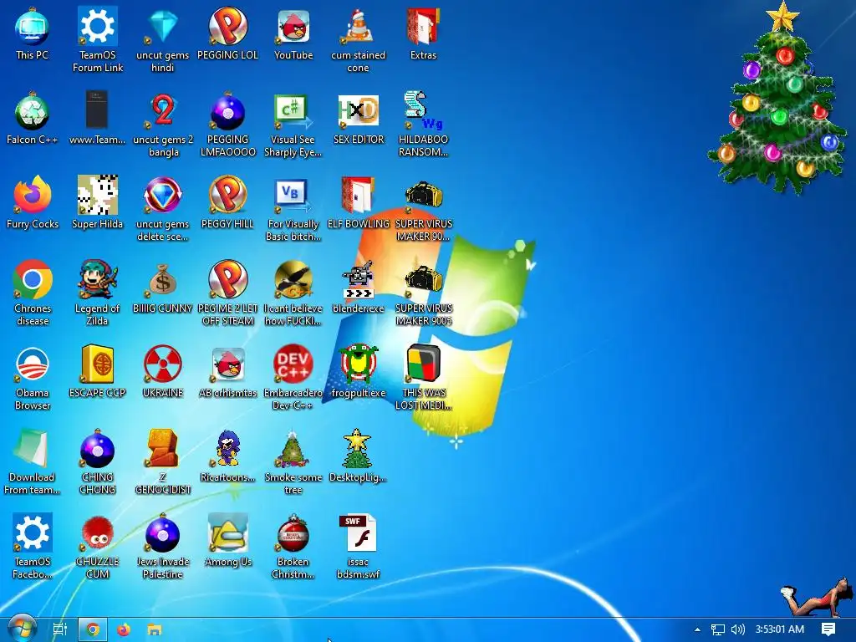Image resolution: width=856 pixels, height=642 pixels.
Task: Launch the PEGGY HILL Peggle icon
Action: click(227, 202)
